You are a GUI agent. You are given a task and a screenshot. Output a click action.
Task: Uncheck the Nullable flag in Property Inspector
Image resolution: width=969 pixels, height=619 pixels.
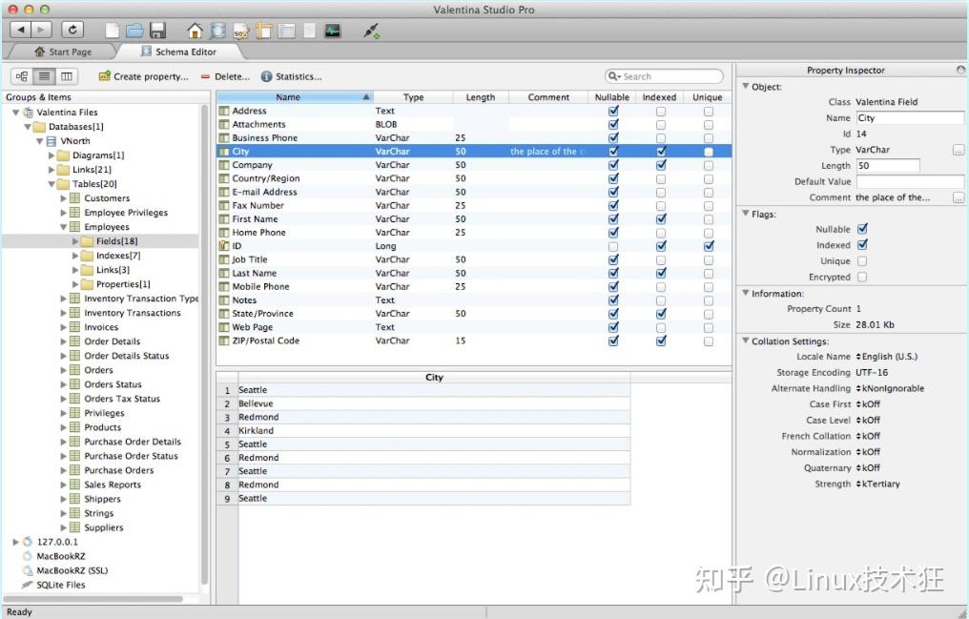point(862,229)
